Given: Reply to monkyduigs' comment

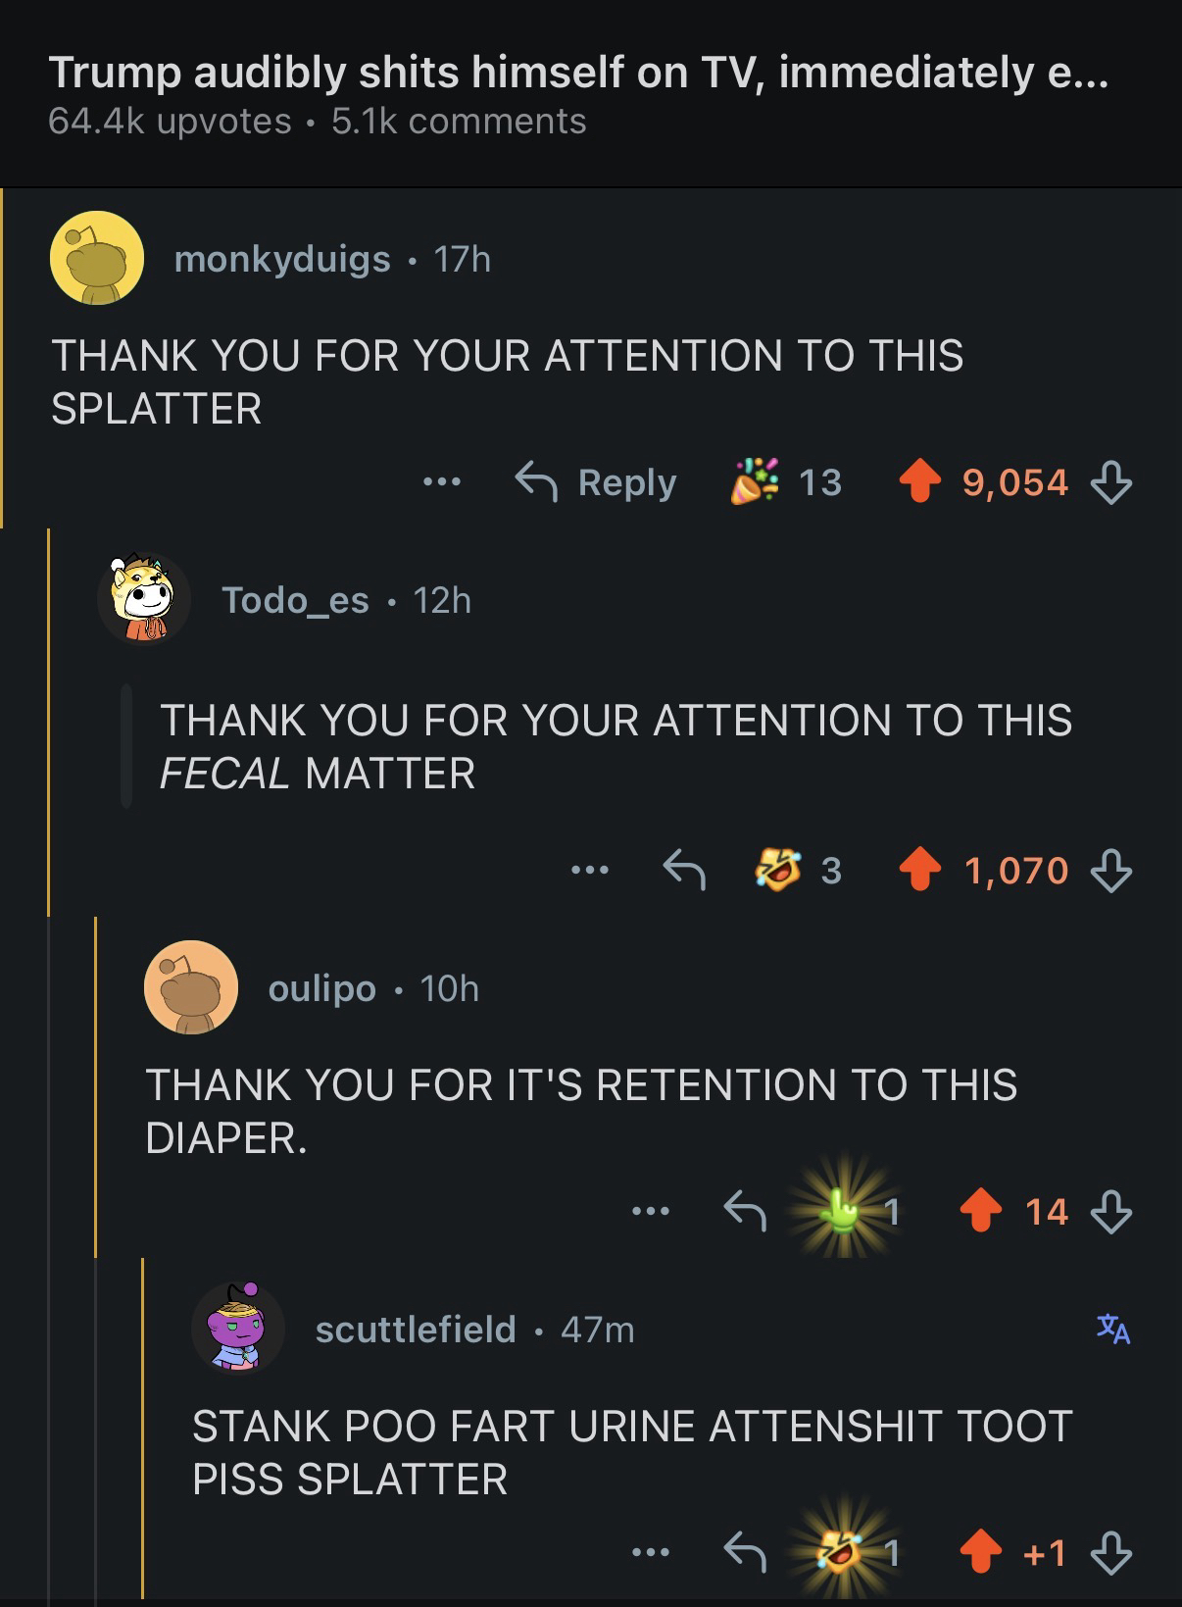Looking at the screenshot, I should click(596, 482).
